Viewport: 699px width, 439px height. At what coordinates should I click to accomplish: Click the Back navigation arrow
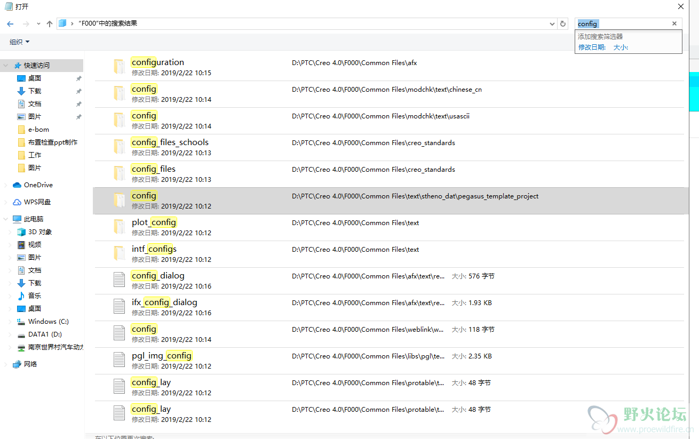10,24
